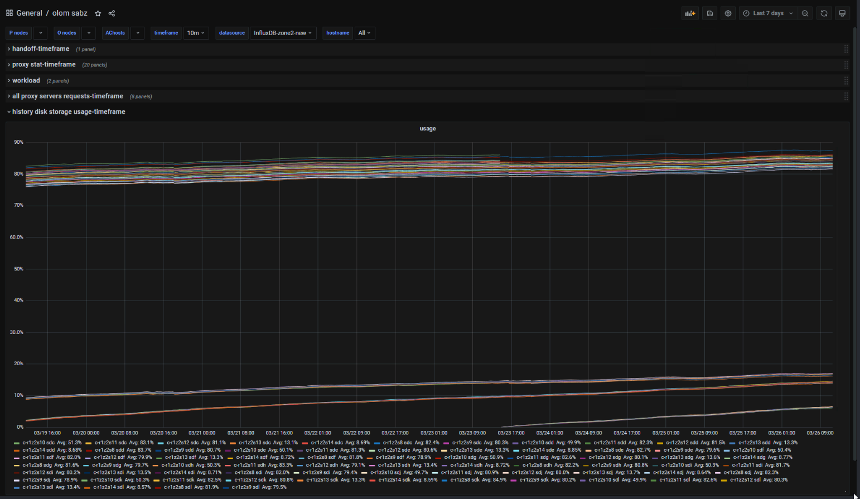
Task: Expand the workload row
Action: point(26,80)
